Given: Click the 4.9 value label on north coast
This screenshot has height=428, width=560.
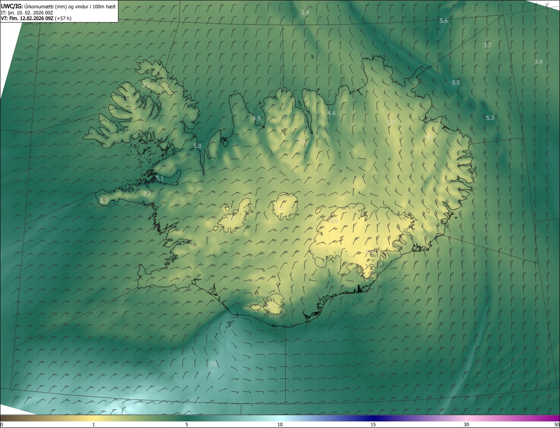Looking at the screenshot, I should tap(256, 118).
